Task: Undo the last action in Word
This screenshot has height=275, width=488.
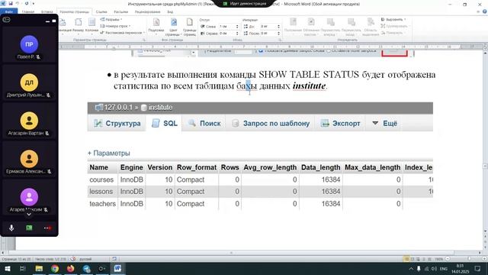Action: click(18, 3)
